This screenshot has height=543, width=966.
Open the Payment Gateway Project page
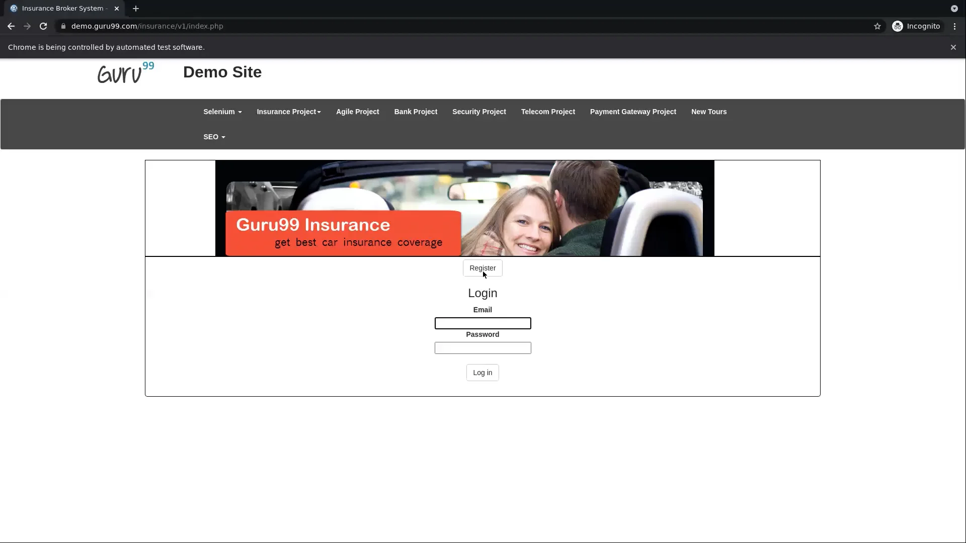632,112
